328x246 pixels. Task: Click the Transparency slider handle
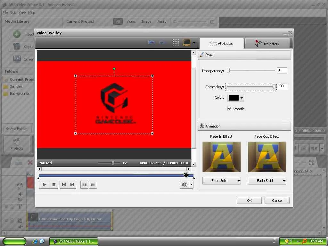pyautogui.click(x=228, y=71)
